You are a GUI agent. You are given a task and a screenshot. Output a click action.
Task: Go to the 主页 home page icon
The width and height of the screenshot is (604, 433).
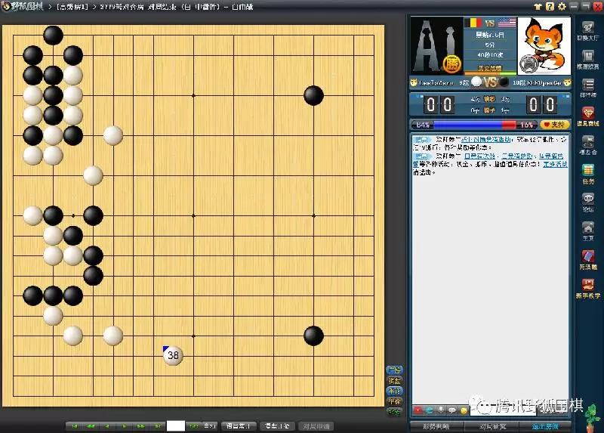pos(588,230)
